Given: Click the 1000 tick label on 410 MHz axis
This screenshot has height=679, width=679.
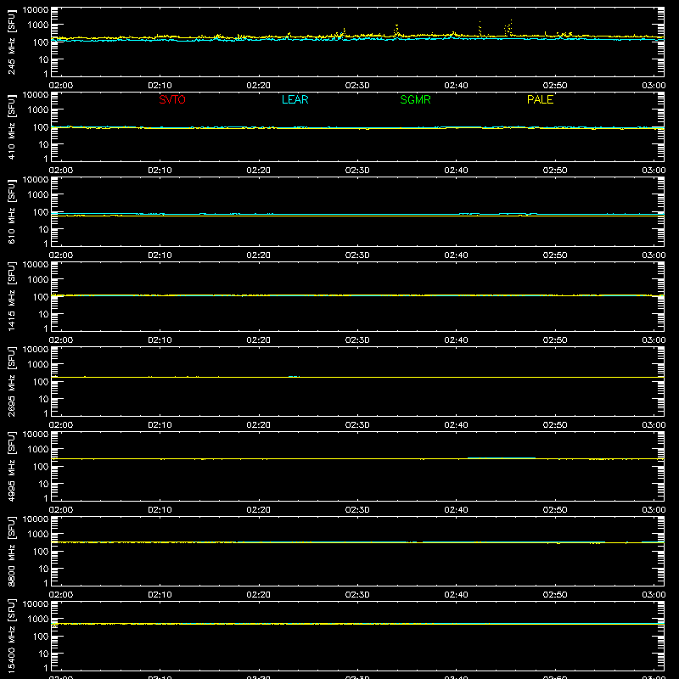Looking at the screenshot, I should (x=38, y=110).
